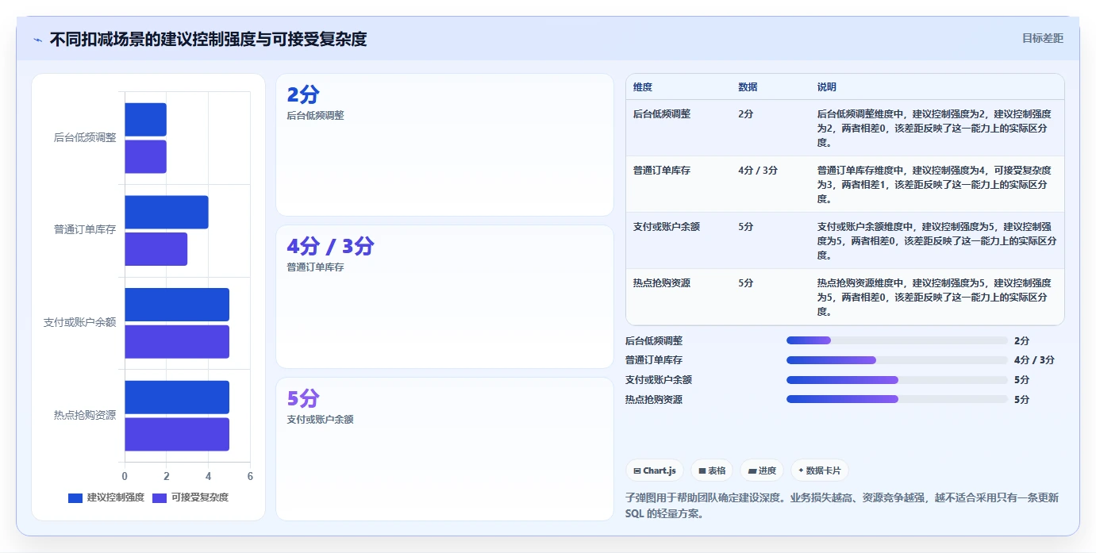Select the 进度 tag chip

tap(762, 470)
